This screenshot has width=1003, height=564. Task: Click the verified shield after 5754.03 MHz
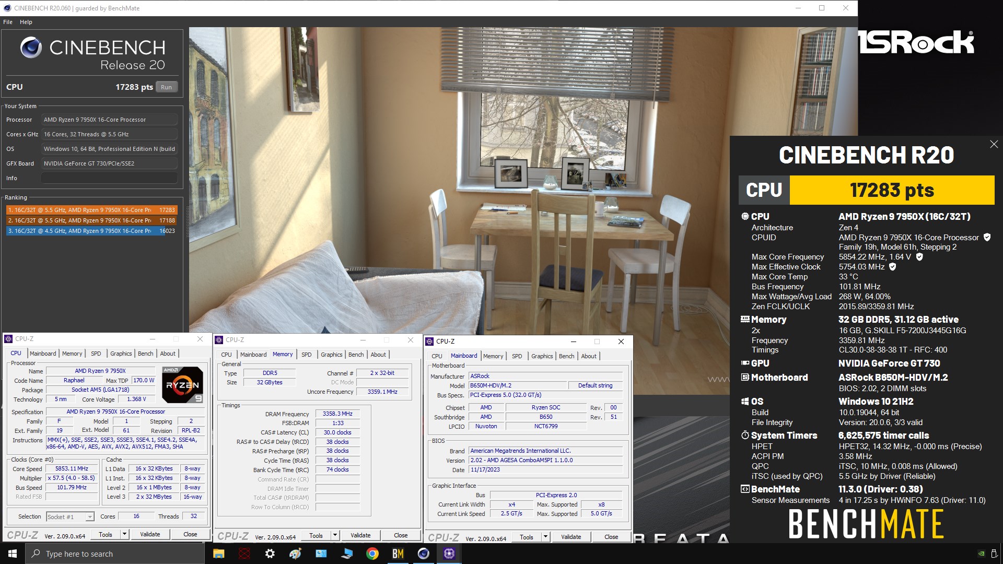pos(892,266)
